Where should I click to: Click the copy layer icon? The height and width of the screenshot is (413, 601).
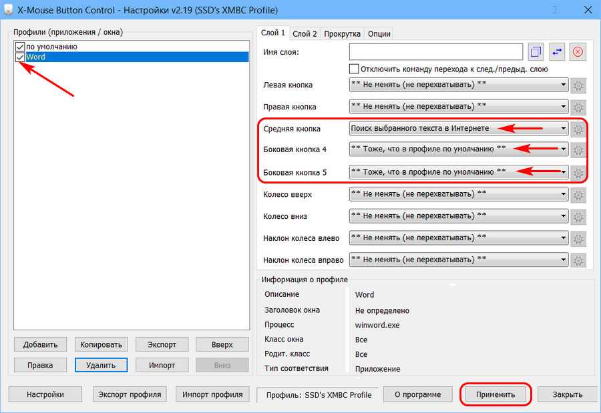coord(536,51)
